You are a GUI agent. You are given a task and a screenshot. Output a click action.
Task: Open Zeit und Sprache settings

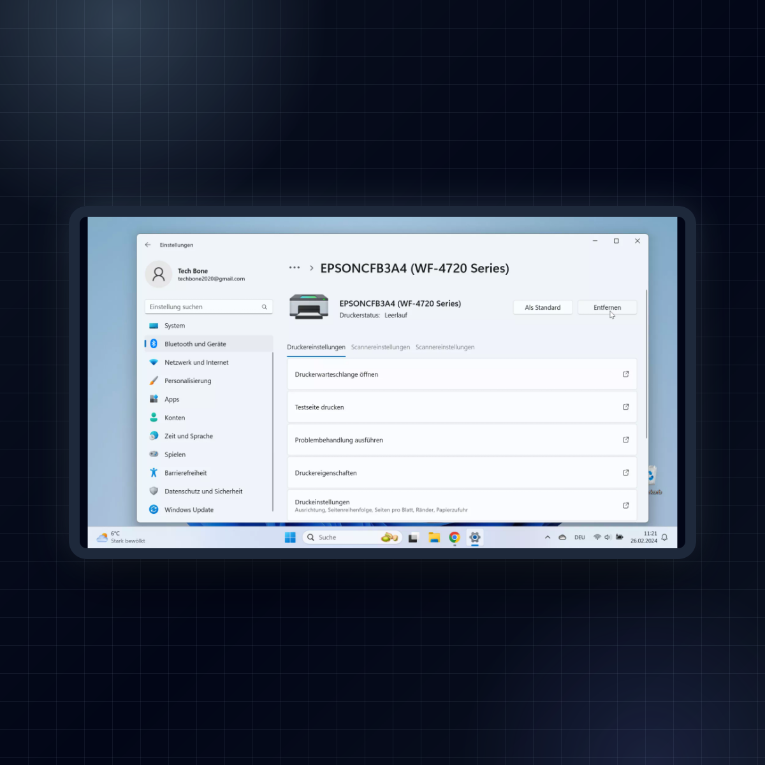(208, 436)
